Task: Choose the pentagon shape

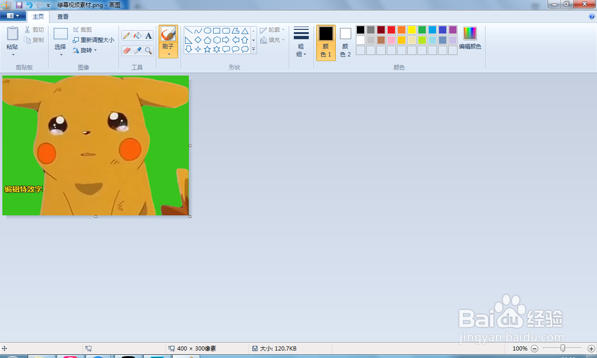Action: click(208, 40)
